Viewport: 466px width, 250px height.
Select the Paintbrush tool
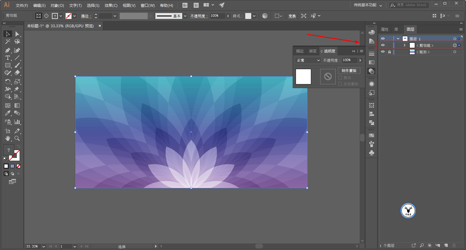click(x=17, y=65)
